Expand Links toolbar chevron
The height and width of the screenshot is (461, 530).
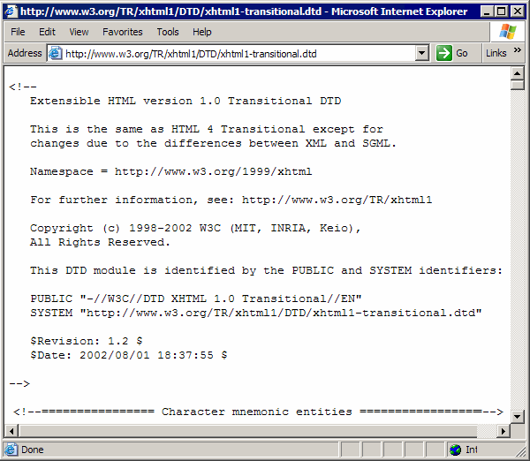point(517,50)
